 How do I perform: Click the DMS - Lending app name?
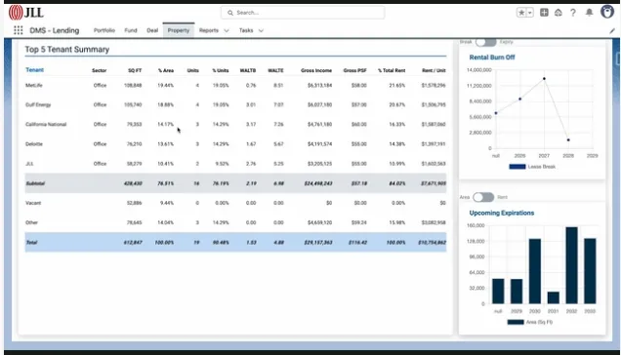[x=55, y=30]
